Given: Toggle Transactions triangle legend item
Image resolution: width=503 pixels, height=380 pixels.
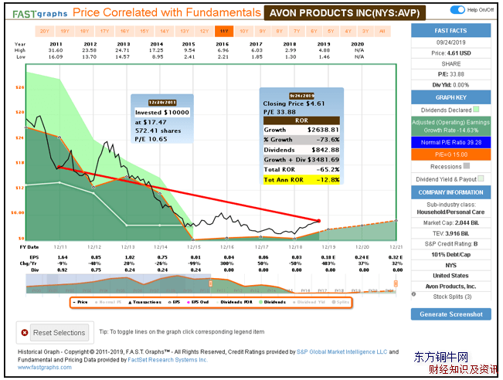Looking at the screenshot, I should click(x=144, y=302).
